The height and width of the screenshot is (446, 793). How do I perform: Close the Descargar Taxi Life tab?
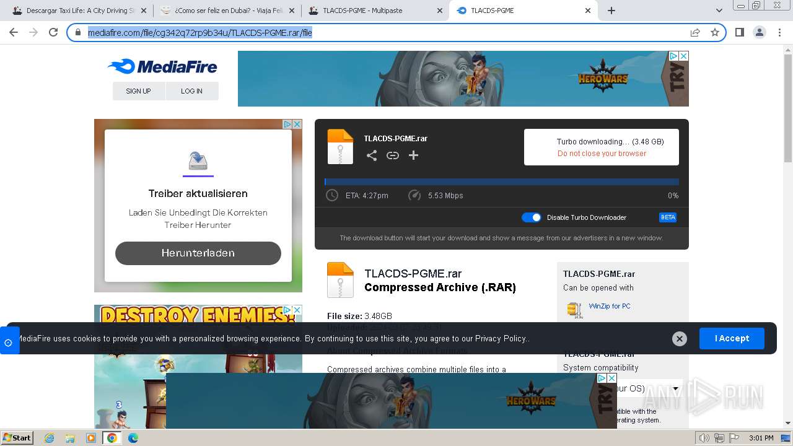click(x=144, y=11)
